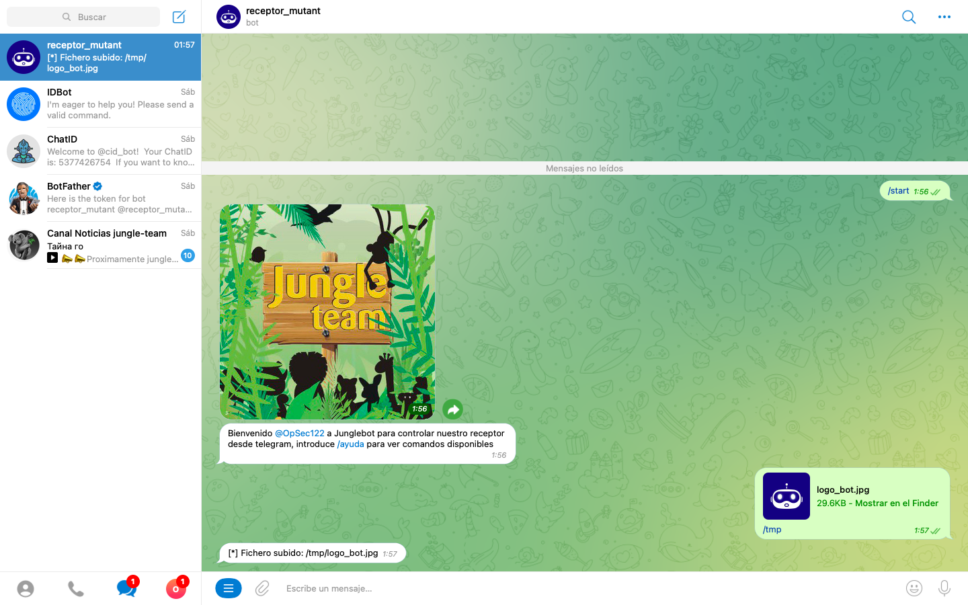Click the microphone voice message icon

click(944, 588)
